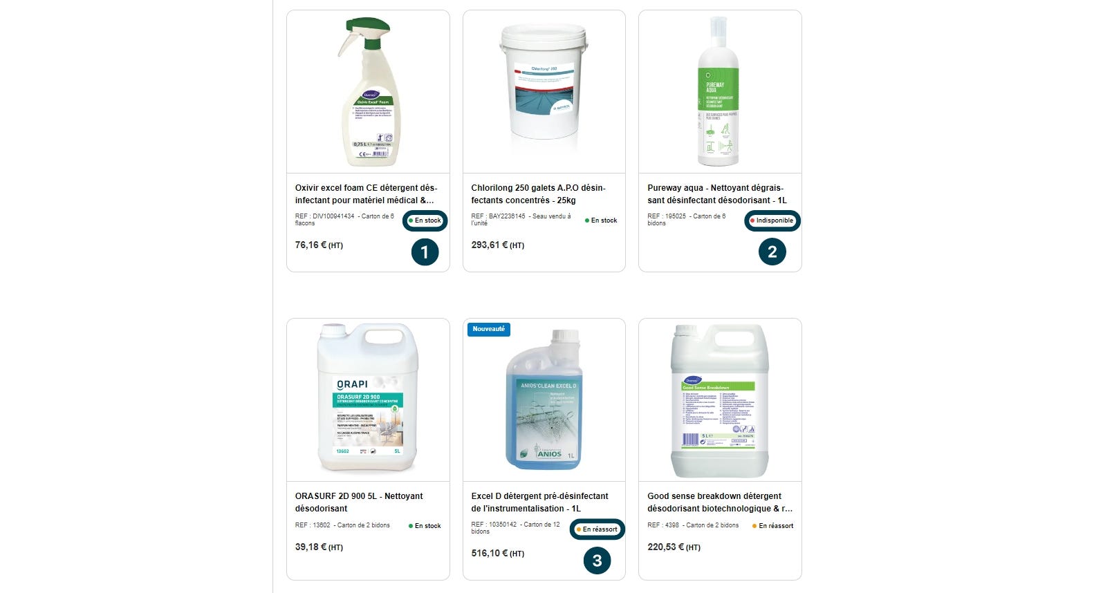Click the number 2 annotation badge
The height and width of the screenshot is (593, 1112).
pyautogui.click(x=772, y=252)
